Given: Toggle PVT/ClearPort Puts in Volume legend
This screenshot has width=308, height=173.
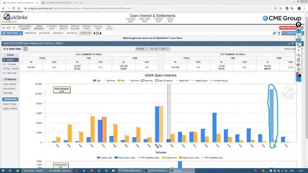Looking at the screenshot, I should point(212,158).
